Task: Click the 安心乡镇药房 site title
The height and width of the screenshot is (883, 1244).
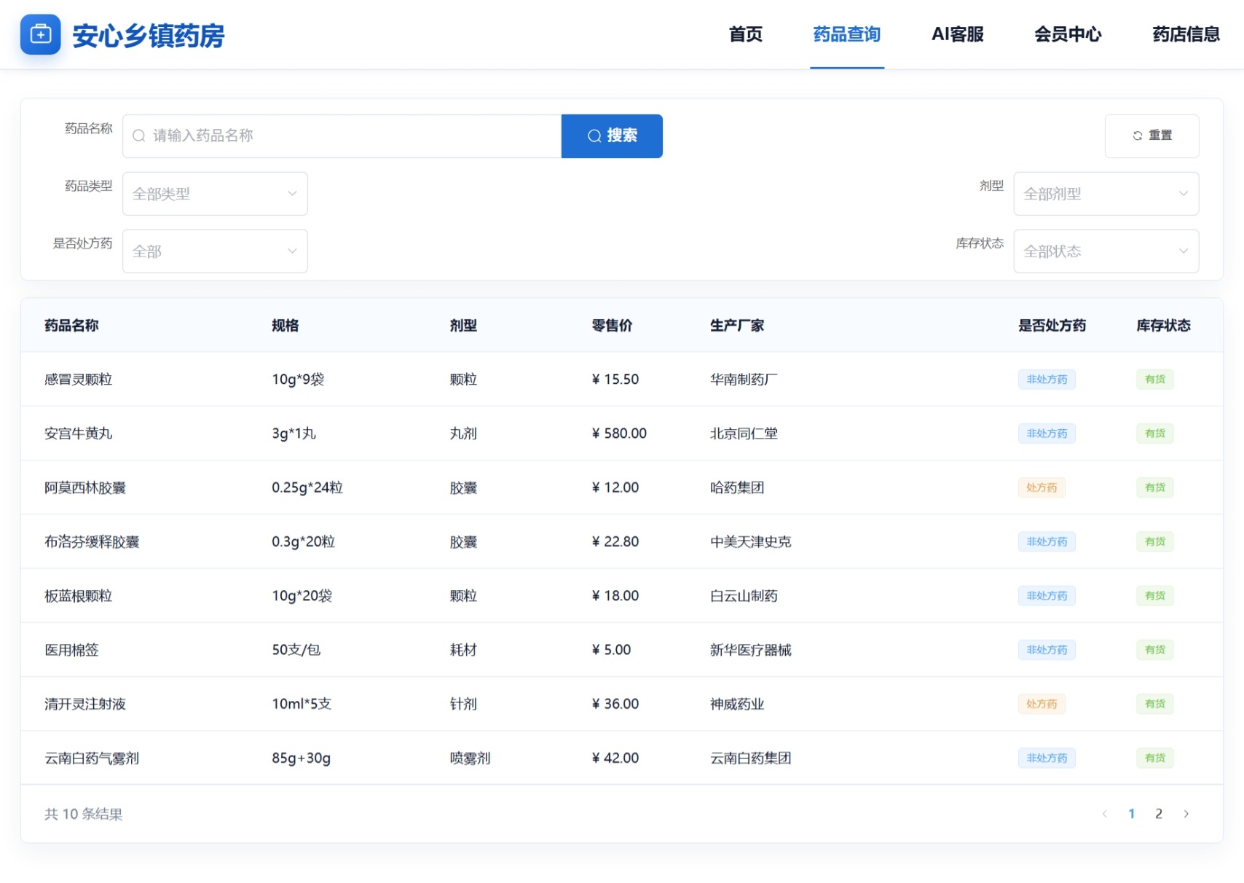Action: pos(149,35)
